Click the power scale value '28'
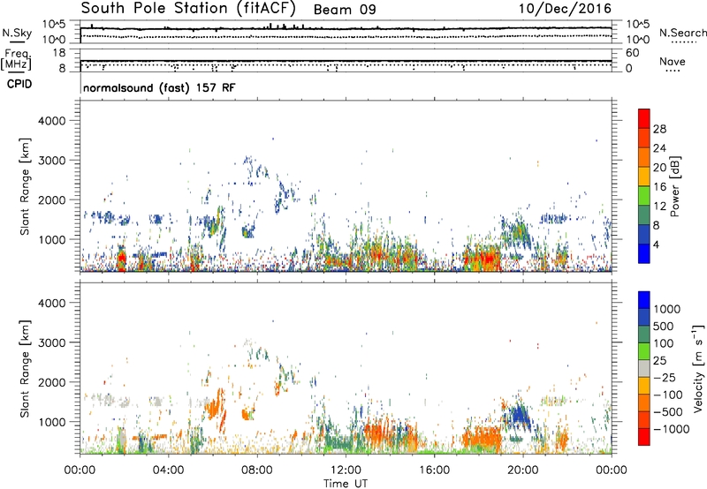Screen dimensions: 707x489 pyautogui.click(x=659, y=129)
